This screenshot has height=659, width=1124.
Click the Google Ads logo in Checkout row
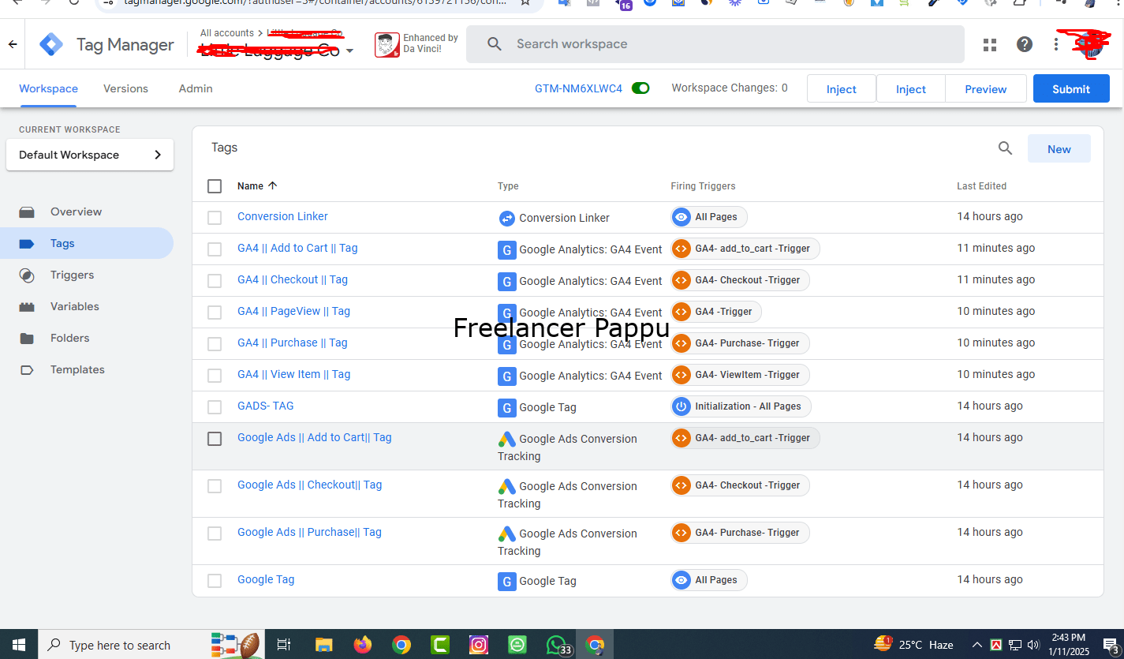tap(506, 486)
